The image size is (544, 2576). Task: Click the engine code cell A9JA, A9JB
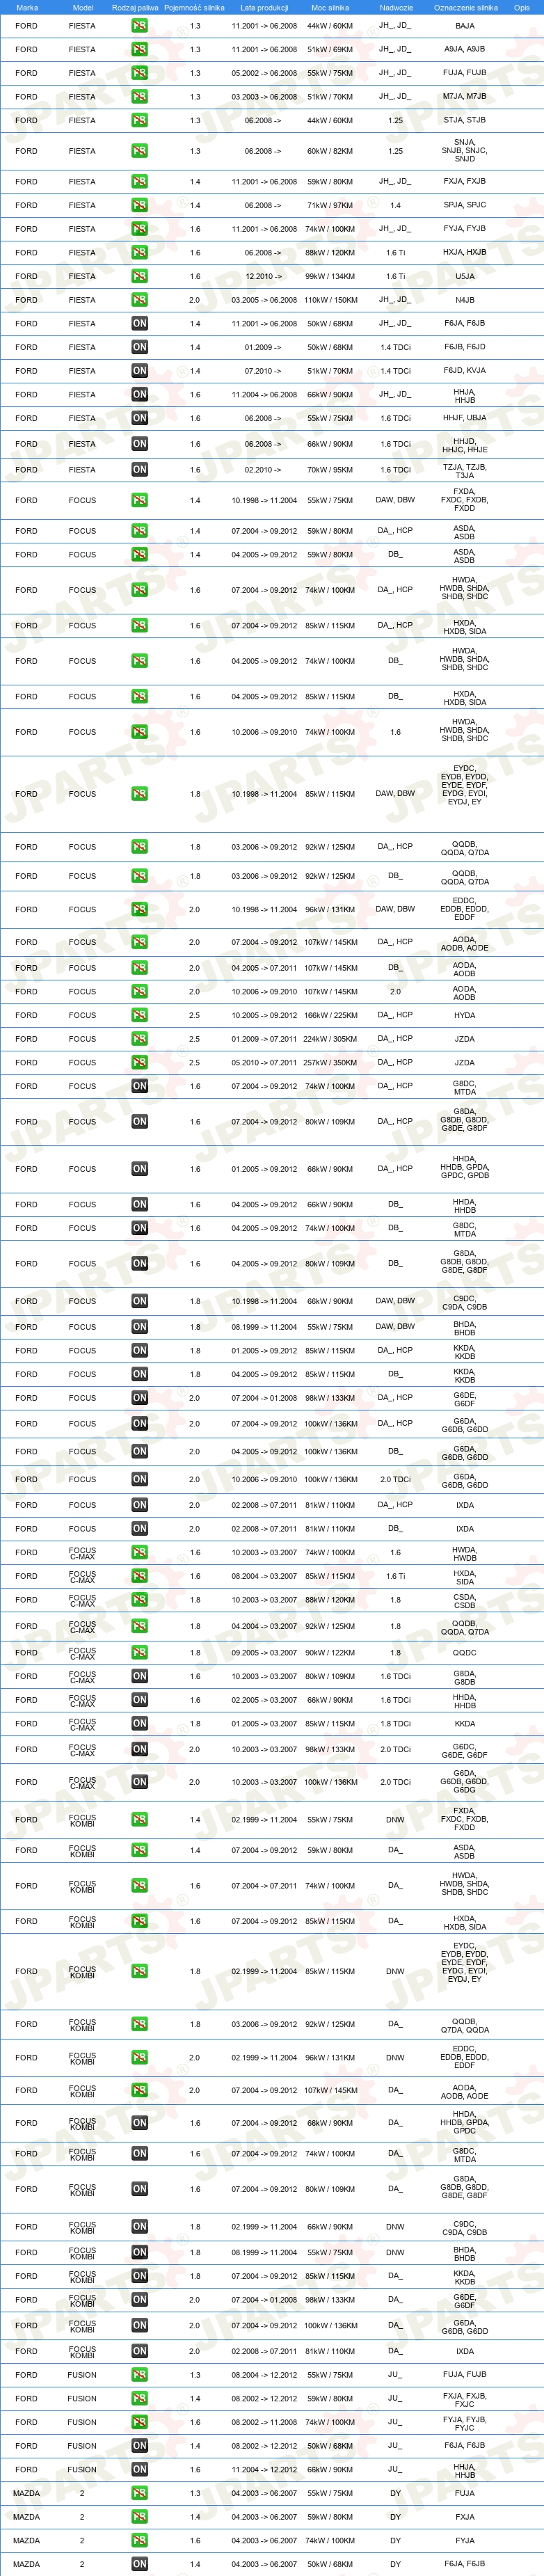tap(465, 49)
